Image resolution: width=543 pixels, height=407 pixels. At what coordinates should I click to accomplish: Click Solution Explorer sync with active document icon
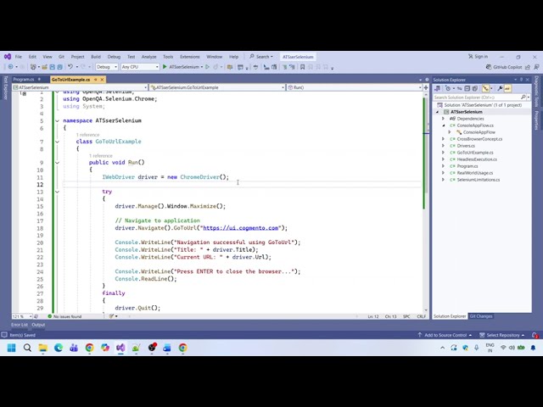pyautogui.click(x=460, y=88)
